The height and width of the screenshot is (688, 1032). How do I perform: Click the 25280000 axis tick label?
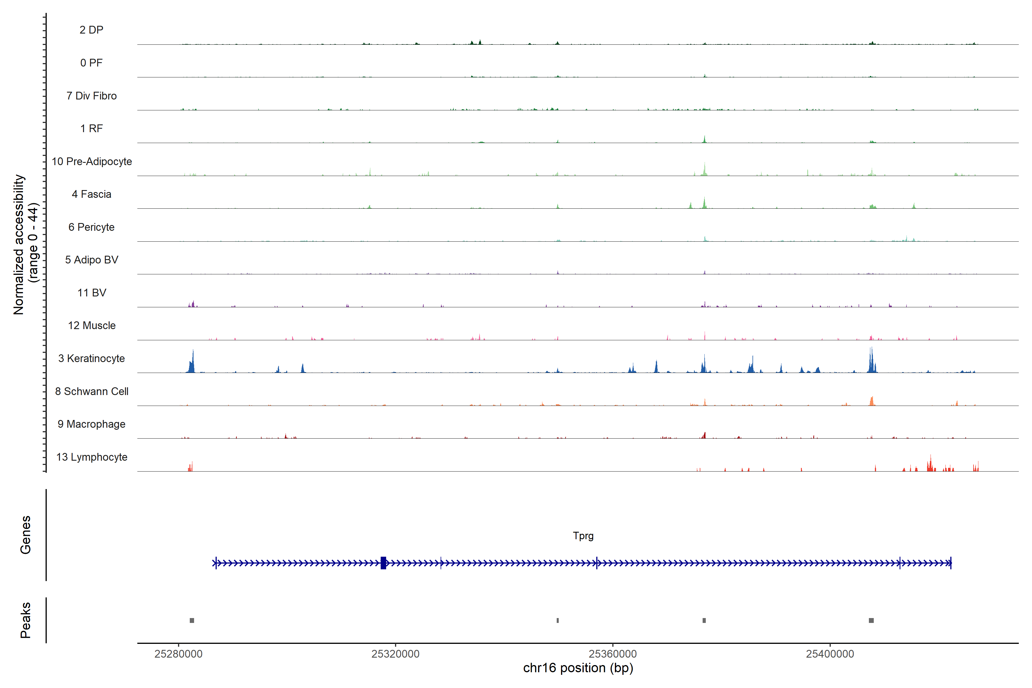pyautogui.click(x=178, y=654)
